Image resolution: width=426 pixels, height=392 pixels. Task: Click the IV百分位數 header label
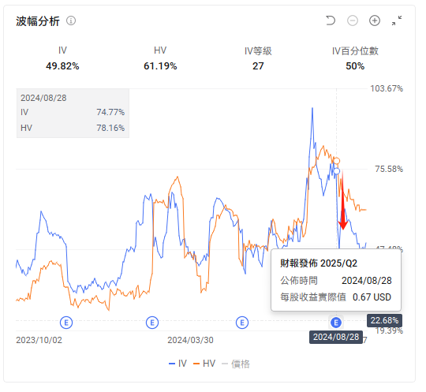click(355, 50)
